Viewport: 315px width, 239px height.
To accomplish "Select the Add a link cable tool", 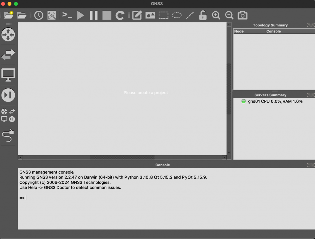I will pyautogui.click(x=8, y=135).
